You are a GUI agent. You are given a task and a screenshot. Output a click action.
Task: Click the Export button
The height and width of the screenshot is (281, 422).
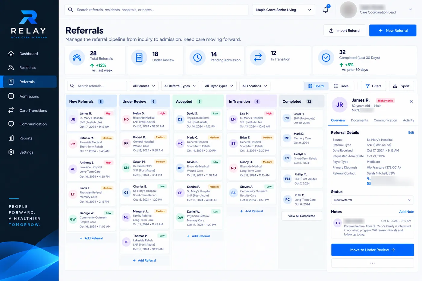(x=401, y=86)
